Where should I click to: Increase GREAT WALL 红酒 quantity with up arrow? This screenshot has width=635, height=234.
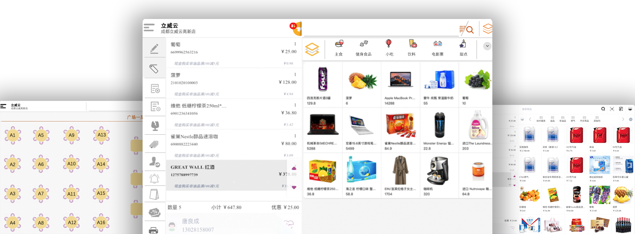[x=294, y=168]
